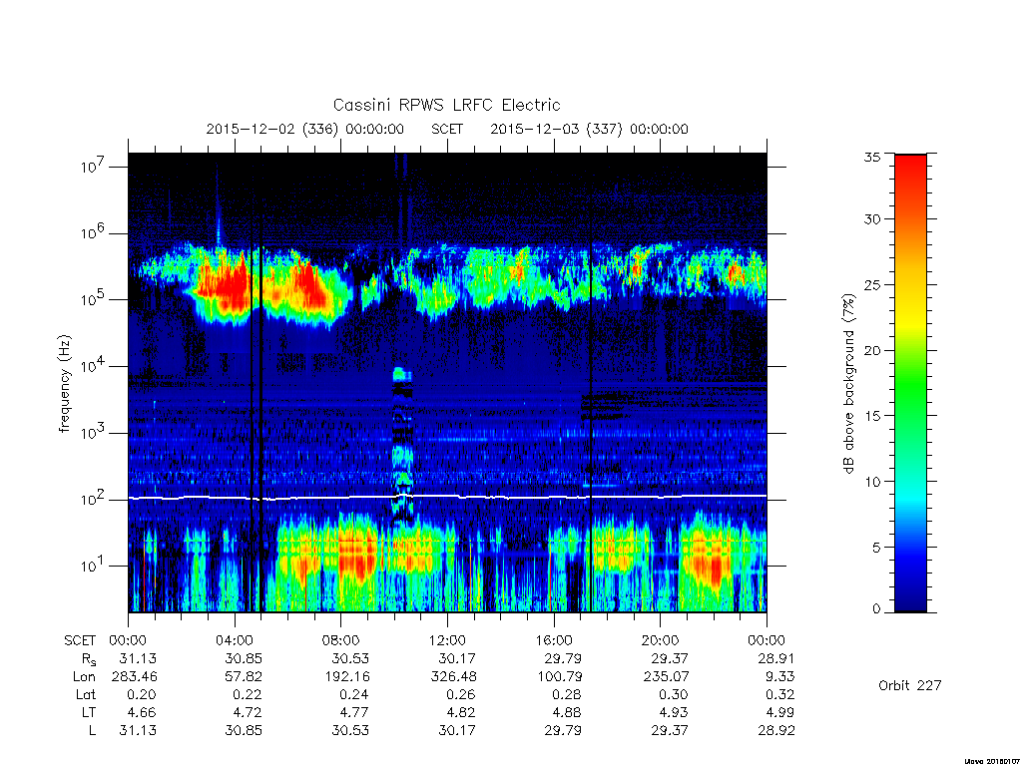Click the '16:00' time tick label
1022x766 pixels.
tap(554, 640)
